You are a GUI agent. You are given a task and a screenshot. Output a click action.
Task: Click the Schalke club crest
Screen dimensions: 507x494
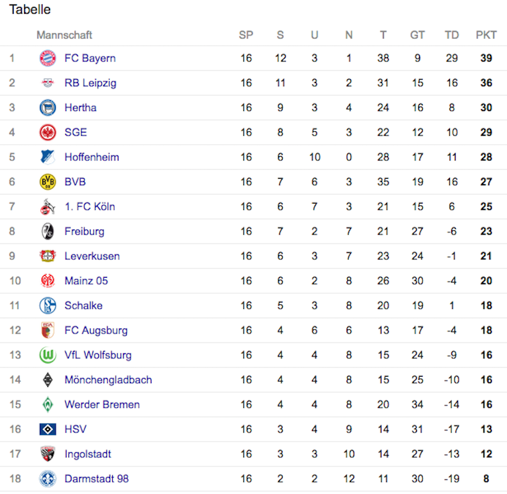tap(48, 306)
